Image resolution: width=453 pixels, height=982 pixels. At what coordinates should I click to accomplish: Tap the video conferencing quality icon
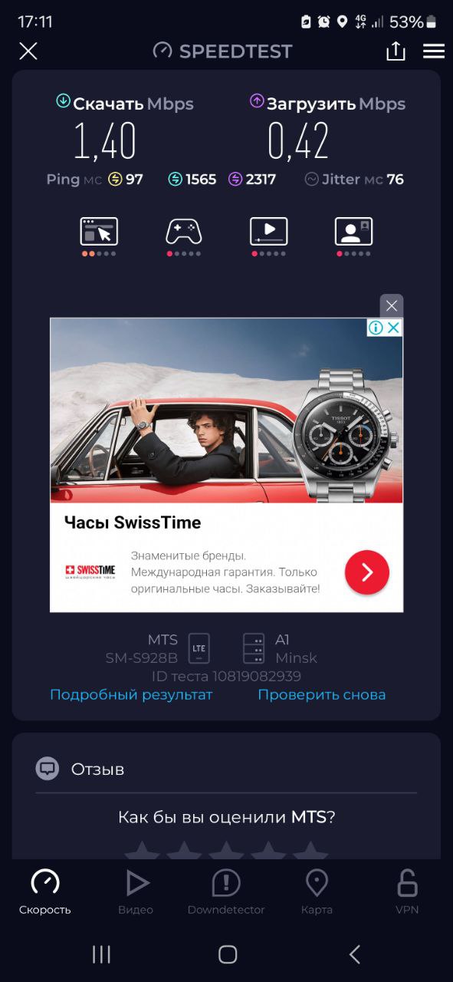pos(353,231)
